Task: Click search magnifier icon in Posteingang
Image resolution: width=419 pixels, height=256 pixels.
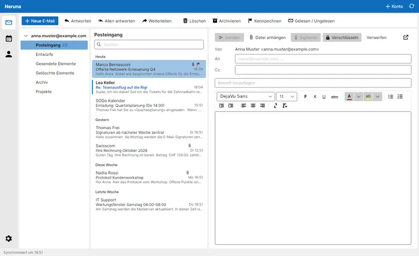Action: click(99, 44)
